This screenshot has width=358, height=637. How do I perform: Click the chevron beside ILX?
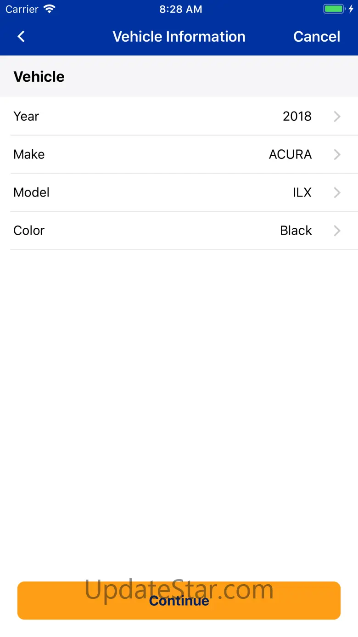(337, 193)
